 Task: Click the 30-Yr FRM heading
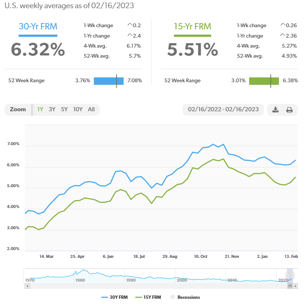point(38,26)
